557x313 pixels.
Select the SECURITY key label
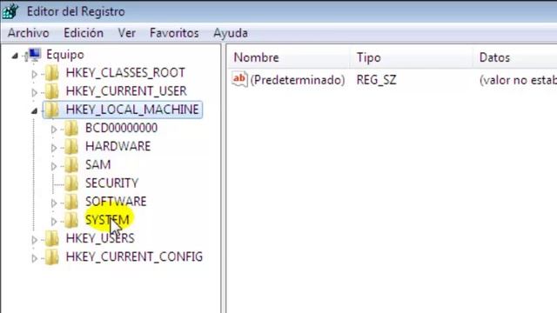tap(111, 183)
